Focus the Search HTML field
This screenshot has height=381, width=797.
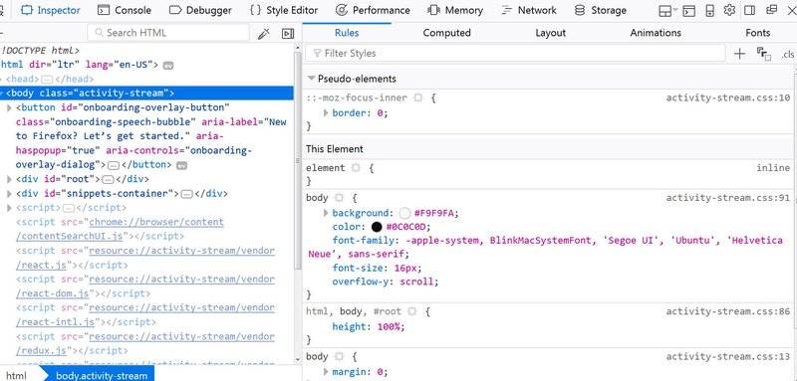(168, 33)
